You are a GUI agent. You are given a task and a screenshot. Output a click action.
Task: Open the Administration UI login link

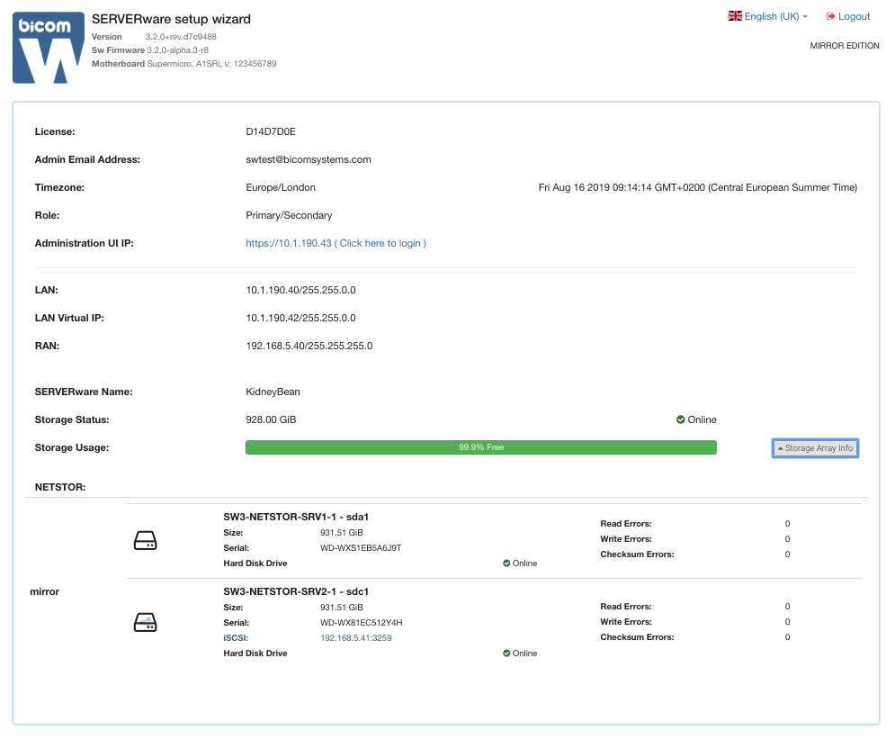336,243
